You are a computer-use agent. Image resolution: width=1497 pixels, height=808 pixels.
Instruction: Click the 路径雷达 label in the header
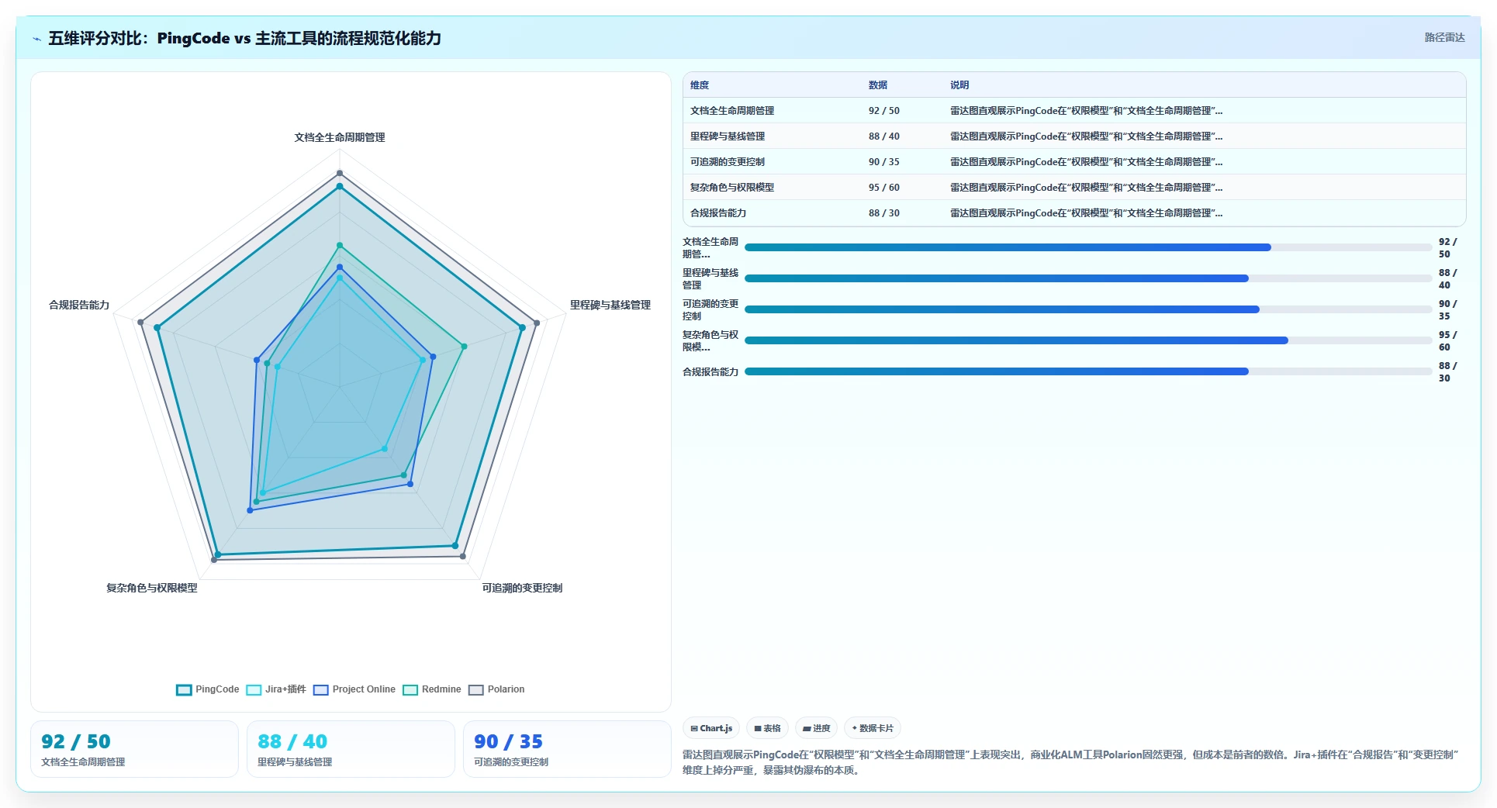(x=1444, y=37)
